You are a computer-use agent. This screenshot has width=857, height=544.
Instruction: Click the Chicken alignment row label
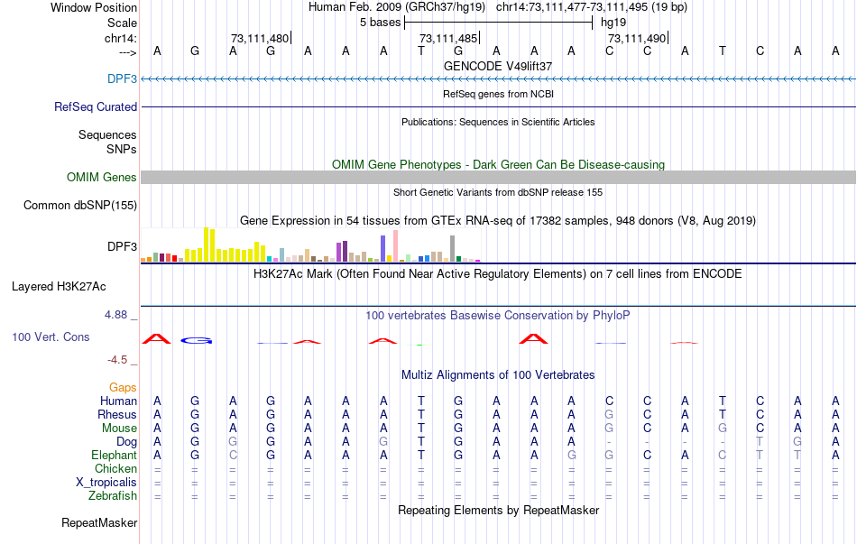point(115,469)
